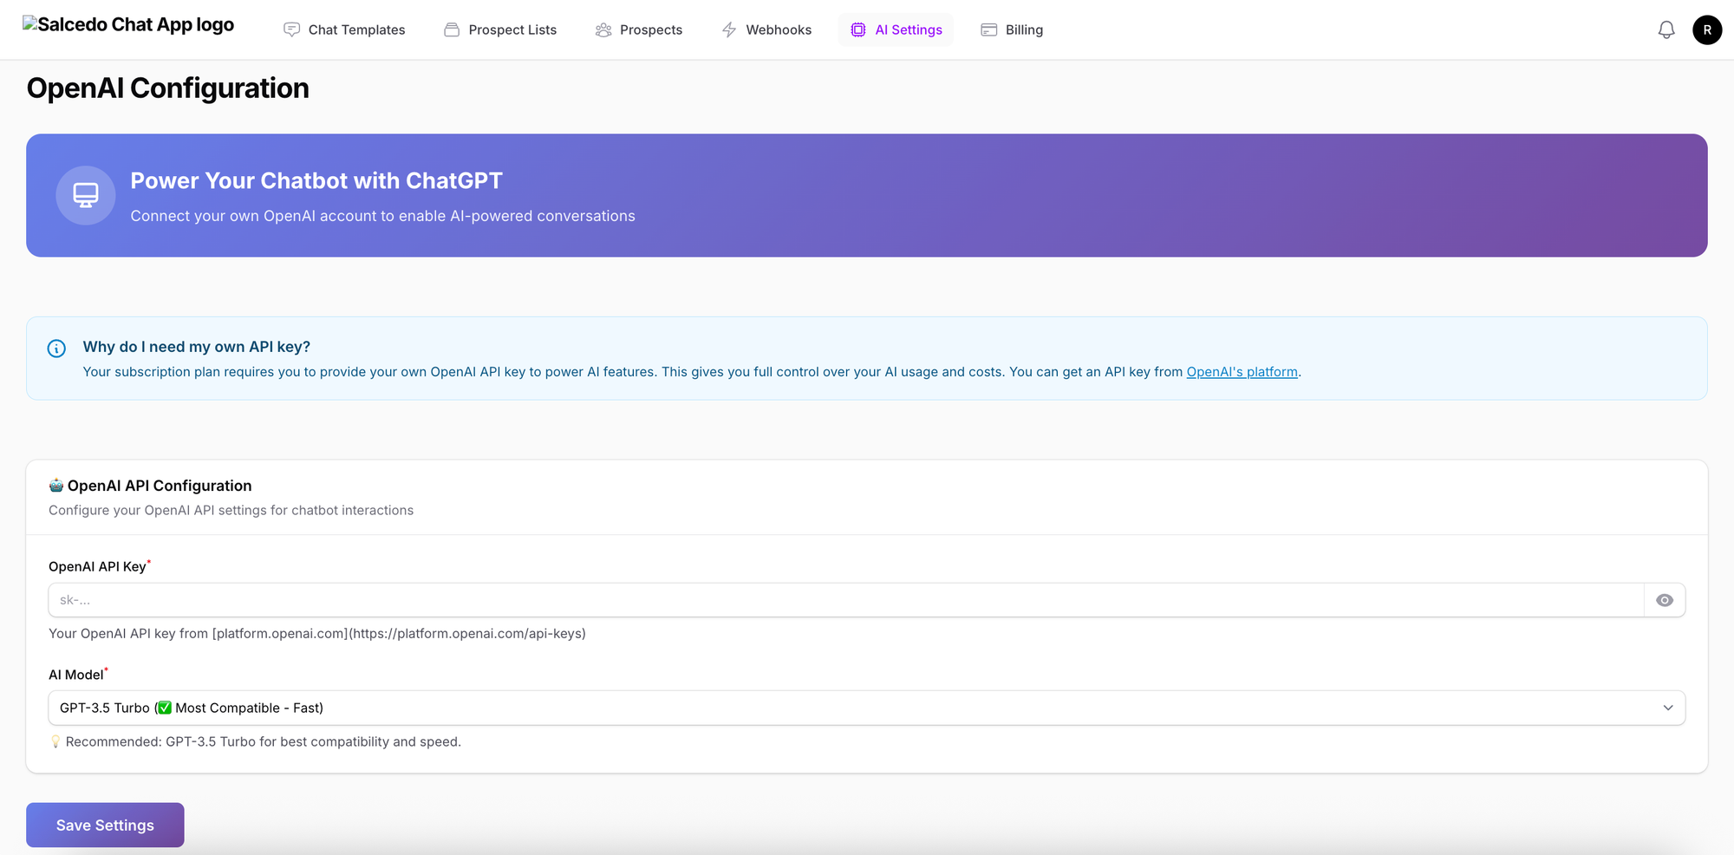Follow the OpenAI's platform link
This screenshot has width=1734, height=855.
pyautogui.click(x=1242, y=372)
